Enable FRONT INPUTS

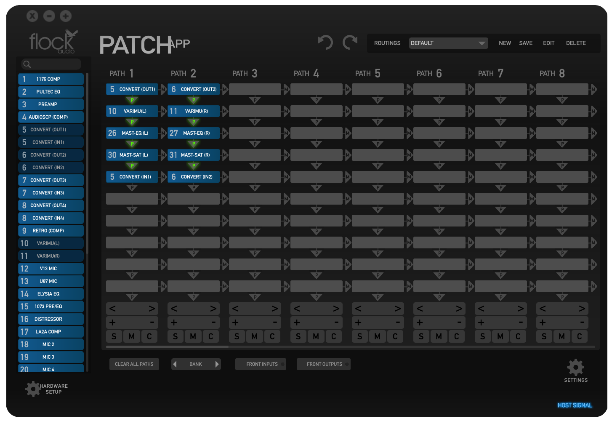tap(261, 364)
